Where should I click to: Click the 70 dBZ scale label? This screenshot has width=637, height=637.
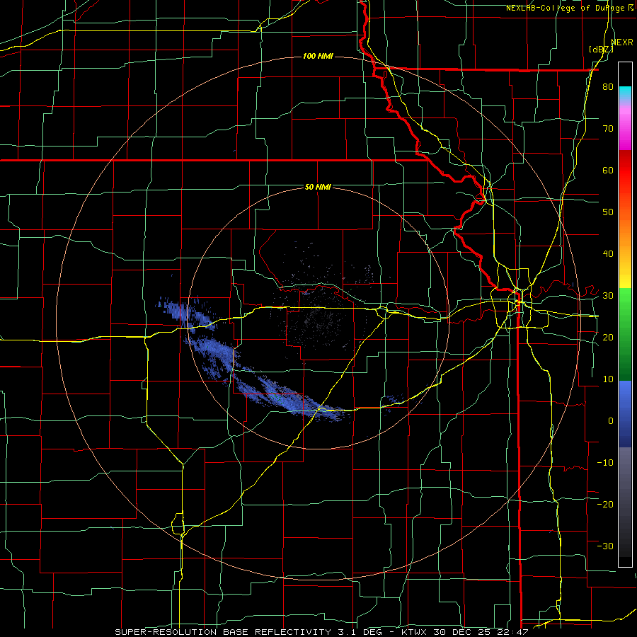pyautogui.click(x=608, y=128)
